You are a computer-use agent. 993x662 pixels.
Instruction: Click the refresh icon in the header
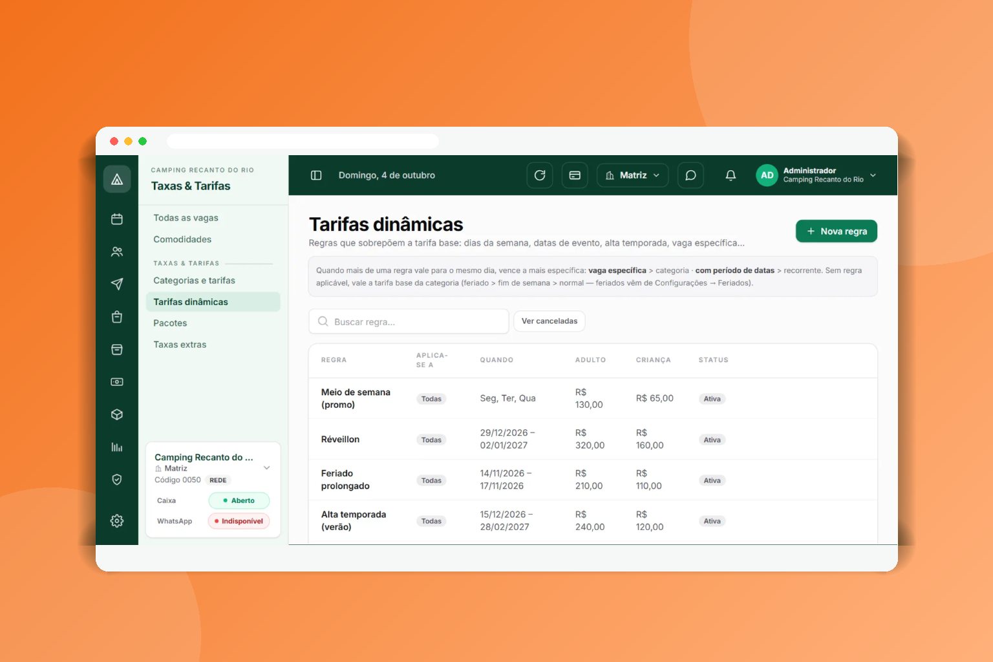(x=540, y=175)
